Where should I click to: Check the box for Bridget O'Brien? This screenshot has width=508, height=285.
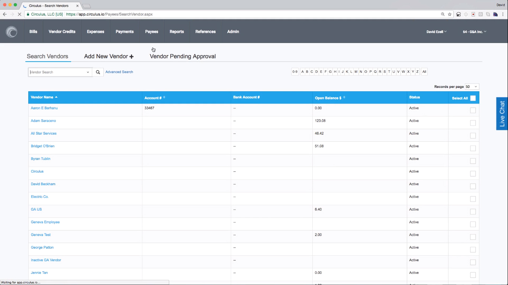tap(473, 148)
